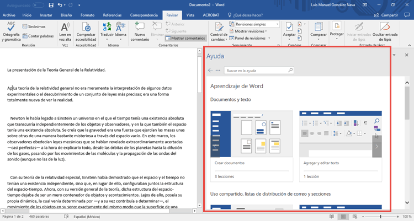Screen dimensions: 414x221
Task: Open the Referencias ribbon tab
Action: coord(112,15)
